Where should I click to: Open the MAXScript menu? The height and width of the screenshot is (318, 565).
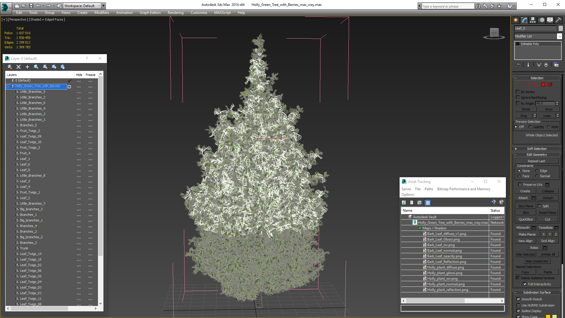(222, 13)
